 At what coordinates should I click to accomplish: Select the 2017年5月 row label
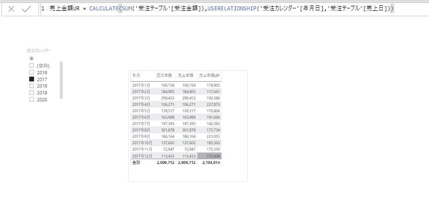pos(141,111)
